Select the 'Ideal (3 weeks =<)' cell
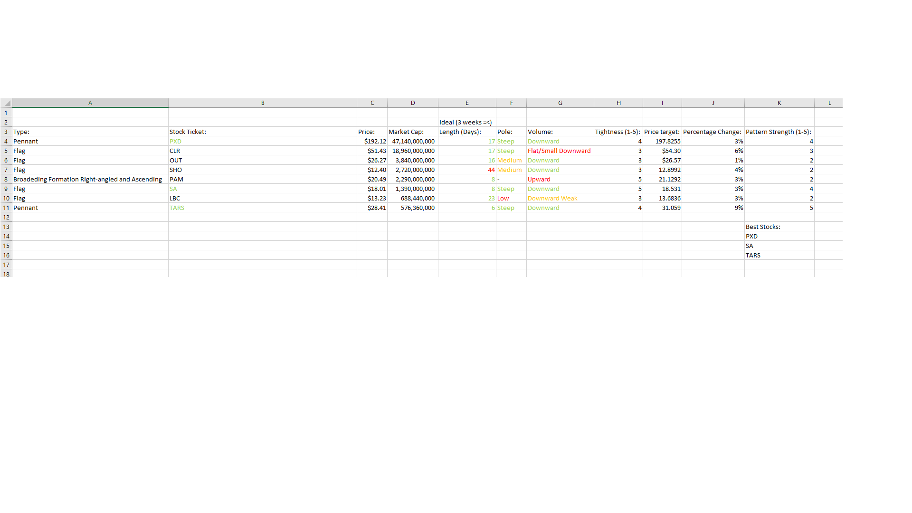The image size is (912, 513). (x=466, y=123)
